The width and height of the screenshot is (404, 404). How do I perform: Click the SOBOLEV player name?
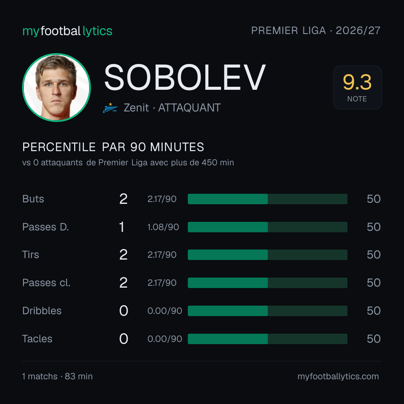[185, 77]
